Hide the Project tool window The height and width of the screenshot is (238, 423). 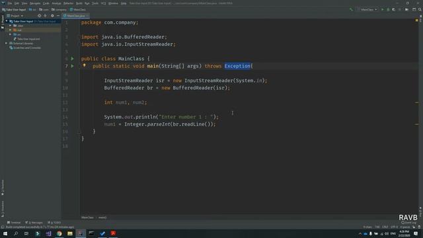58,16
